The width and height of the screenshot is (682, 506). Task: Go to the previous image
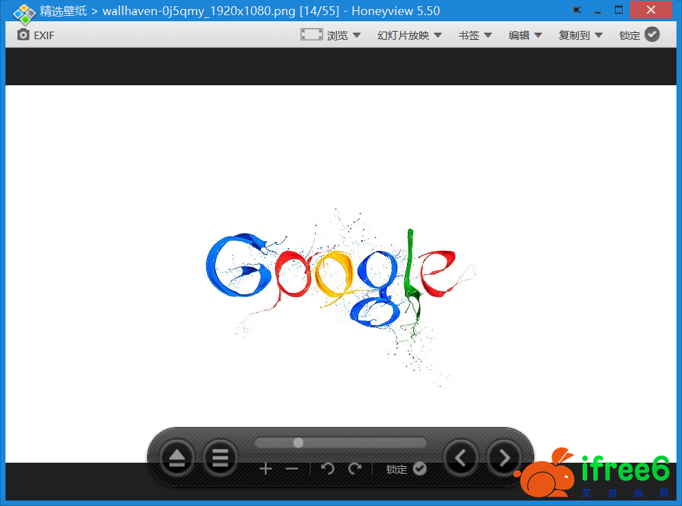461,458
